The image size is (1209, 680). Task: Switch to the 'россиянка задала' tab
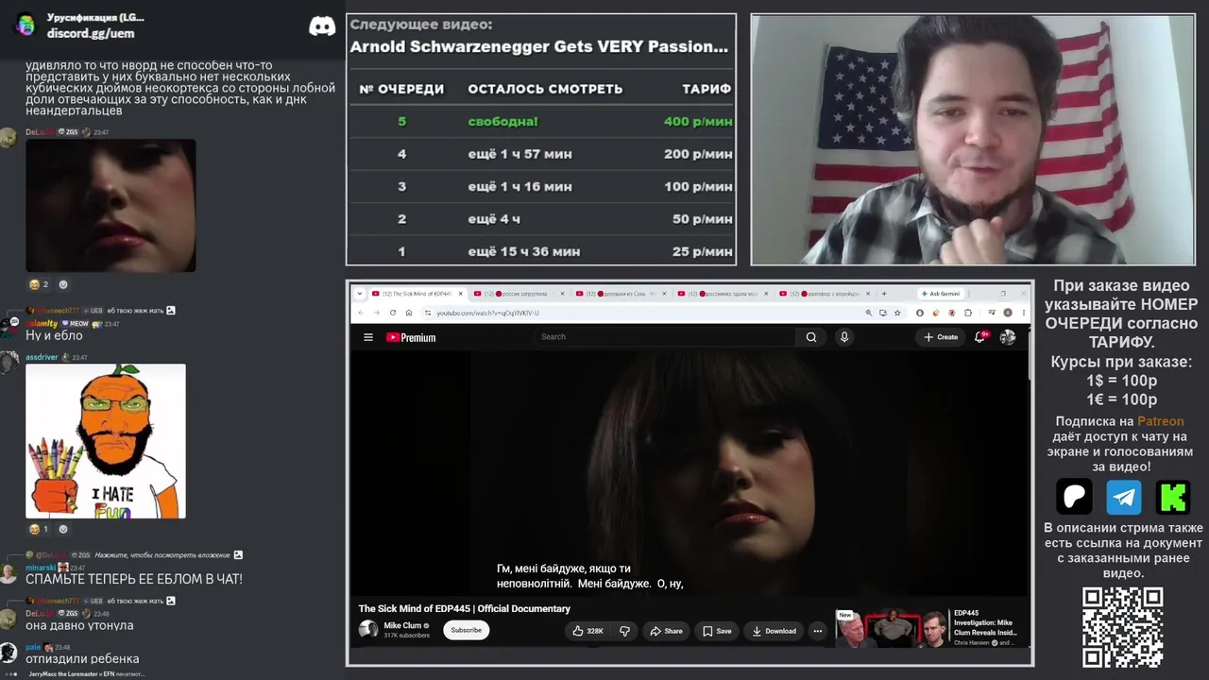coord(722,294)
